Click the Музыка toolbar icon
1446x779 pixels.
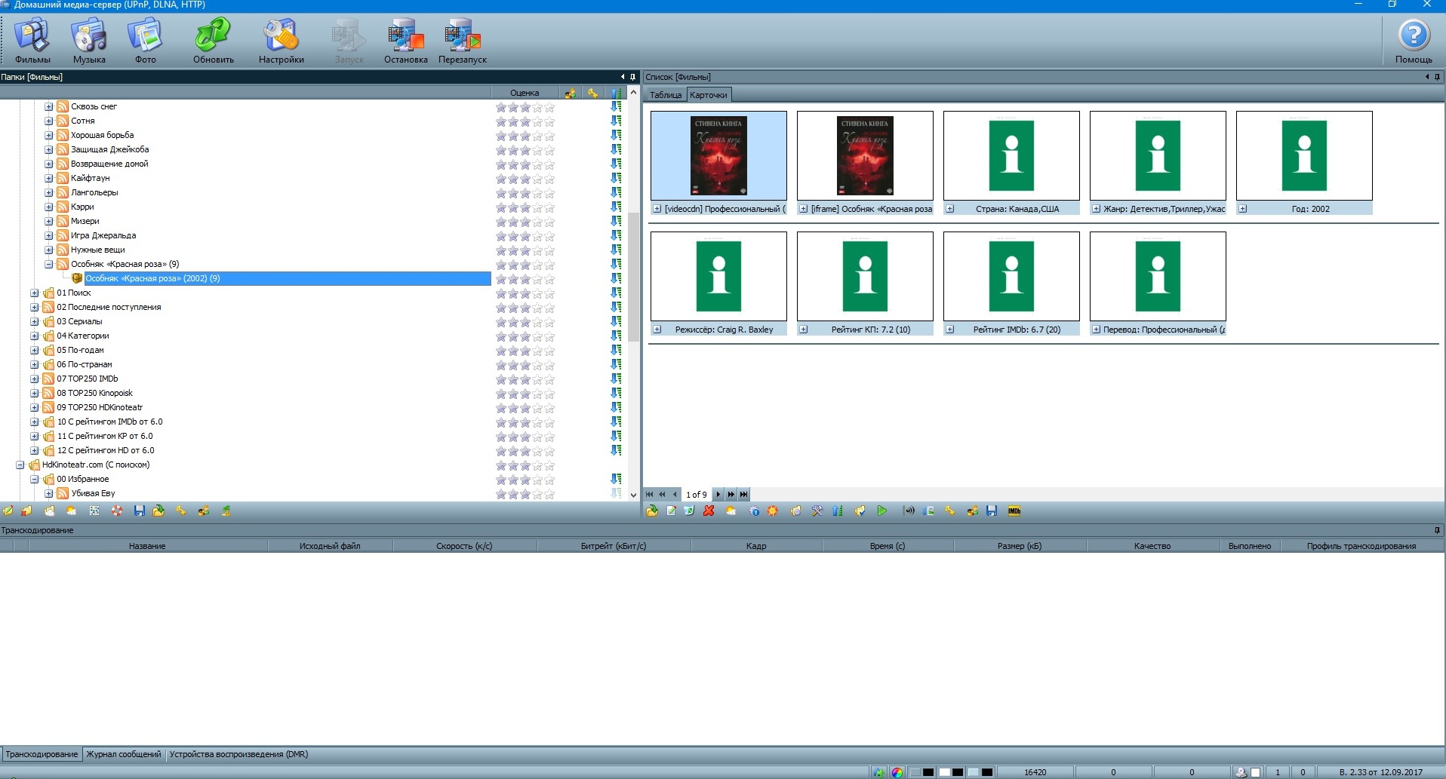click(x=89, y=41)
